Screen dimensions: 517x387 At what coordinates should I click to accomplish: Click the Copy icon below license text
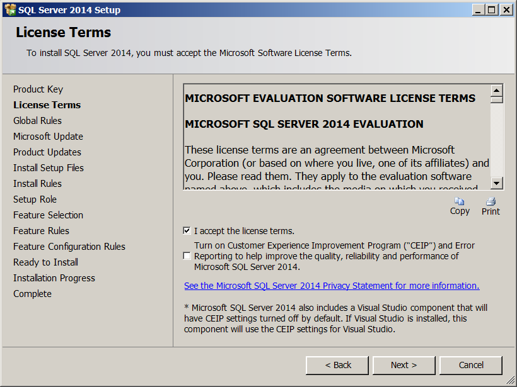tap(460, 201)
